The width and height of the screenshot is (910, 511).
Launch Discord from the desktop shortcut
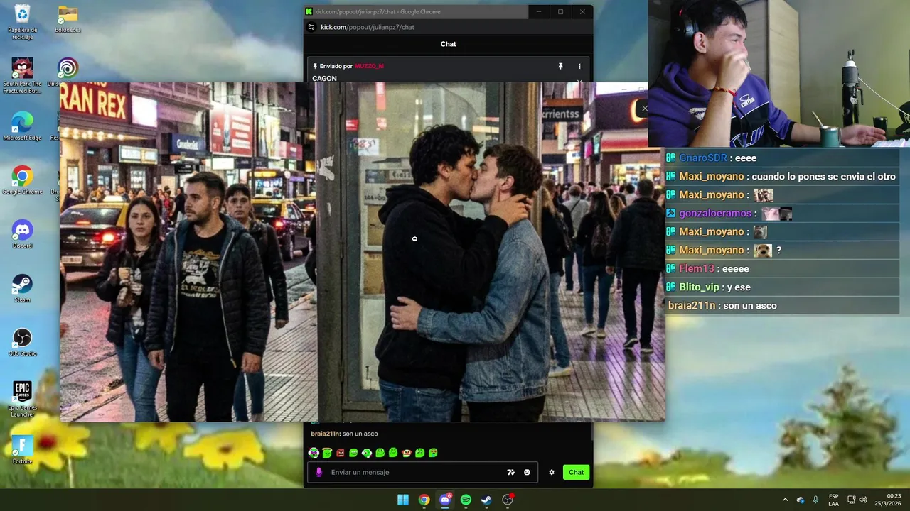click(22, 234)
